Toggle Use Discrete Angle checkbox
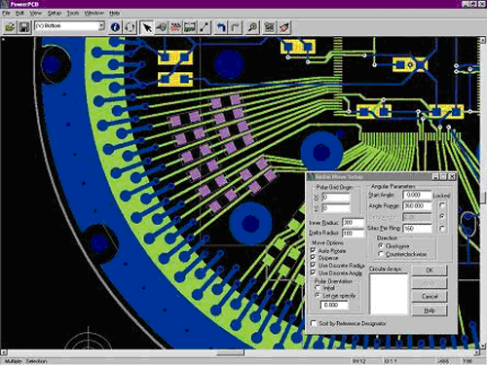The height and width of the screenshot is (365, 487). [x=314, y=273]
